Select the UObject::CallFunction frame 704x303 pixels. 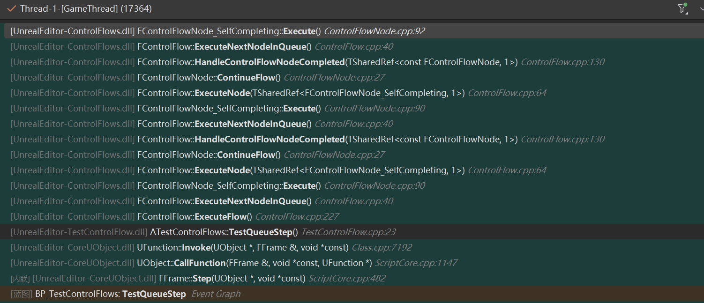(233, 263)
